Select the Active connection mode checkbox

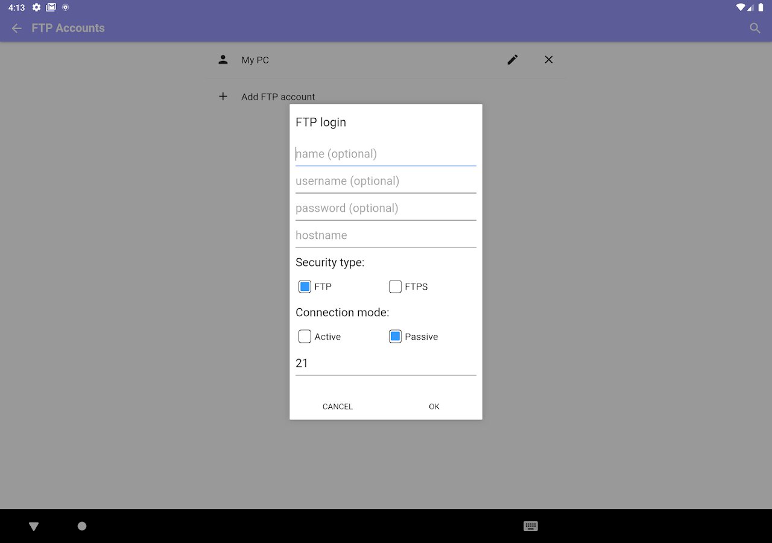(x=305, y=337)
